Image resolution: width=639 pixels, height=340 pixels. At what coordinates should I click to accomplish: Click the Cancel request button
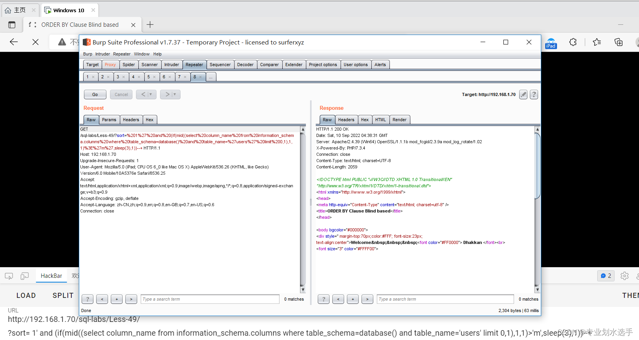121,94
